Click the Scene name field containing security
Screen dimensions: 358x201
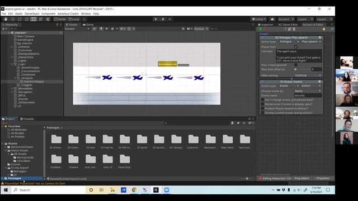[x=308, y=95]
